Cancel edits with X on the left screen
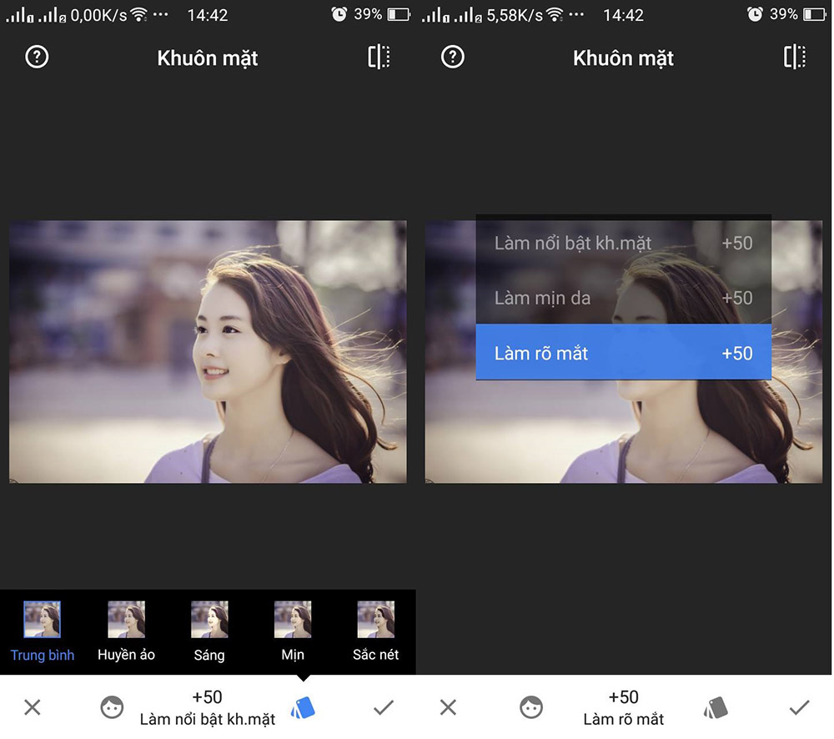 click(x=32, y=707)
